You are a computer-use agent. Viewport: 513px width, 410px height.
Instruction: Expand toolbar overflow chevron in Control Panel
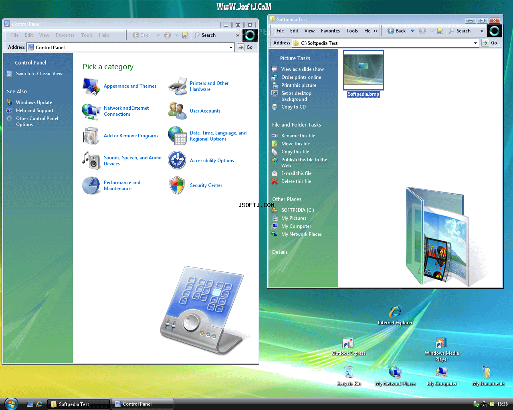click(x=238, y=35)
